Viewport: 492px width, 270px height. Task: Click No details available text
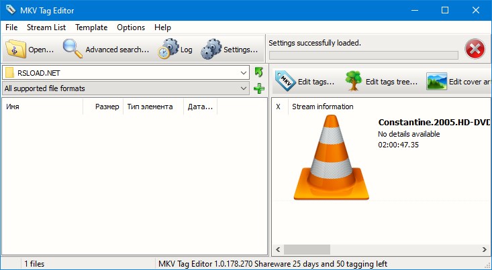(x=409, y=134)
